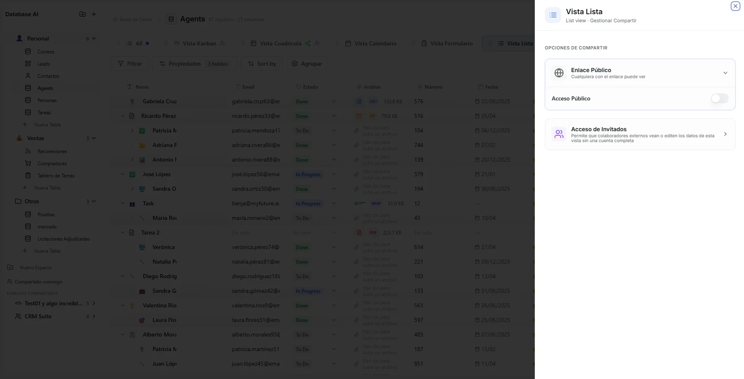The width and height of the screenshot is (744, 379).
Task: Collapse the Otros space chevron
Action: pos(94,201)
